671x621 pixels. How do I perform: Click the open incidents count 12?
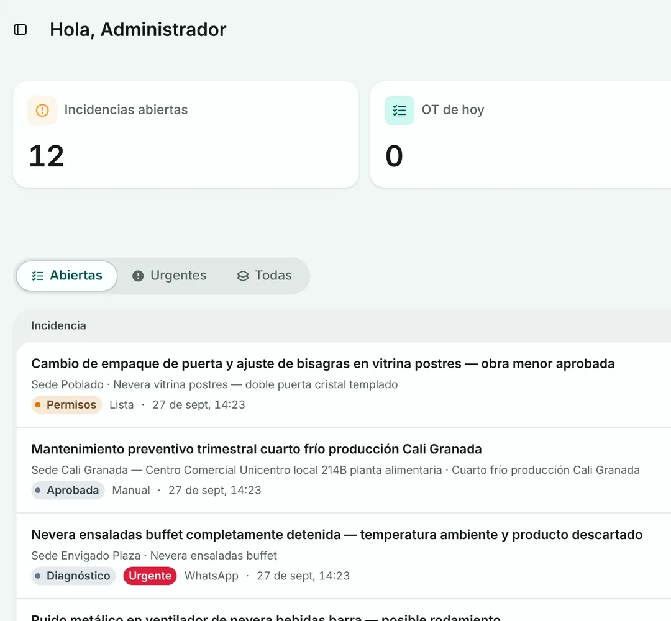point(47,156)
